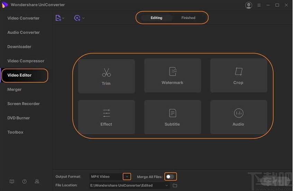Go to Downloader in the sidebar
Image resolution: width=294 pixels, height=191 pixels.
click(x=19, y=47)
